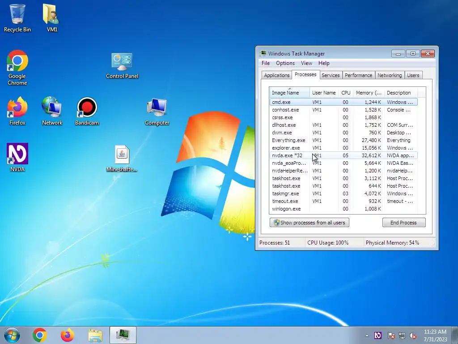
Task: Sort by User Name column header
Action: (x=324, y=93)
